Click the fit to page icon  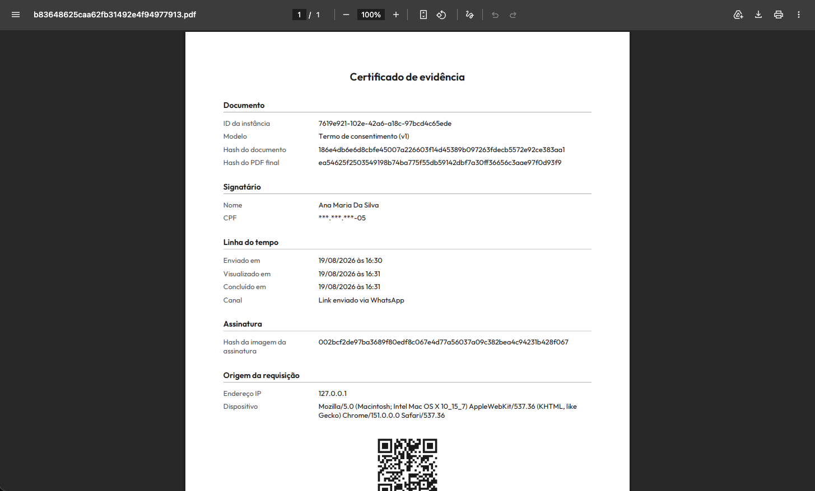(x=423, y=15)
